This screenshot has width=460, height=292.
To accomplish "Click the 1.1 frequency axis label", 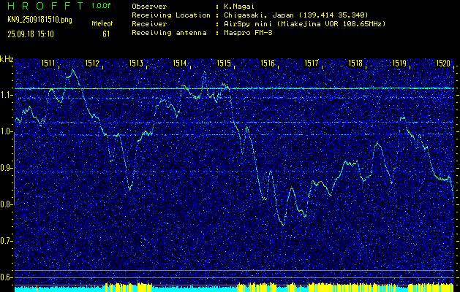I will [5, 95].
